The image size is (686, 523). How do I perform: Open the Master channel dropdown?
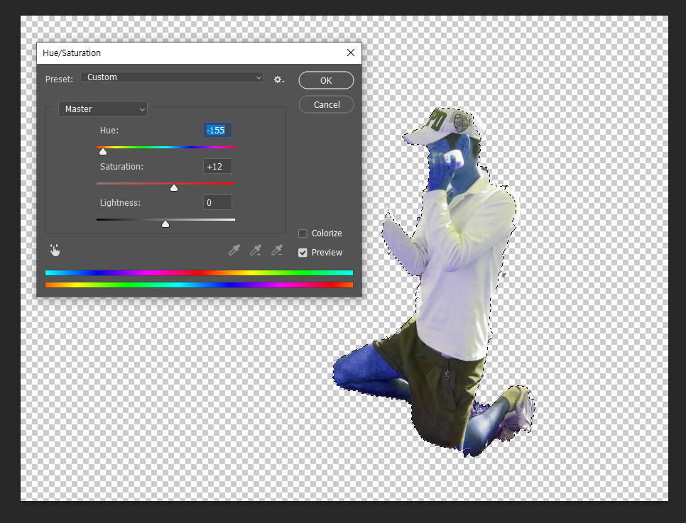point(103,109)
